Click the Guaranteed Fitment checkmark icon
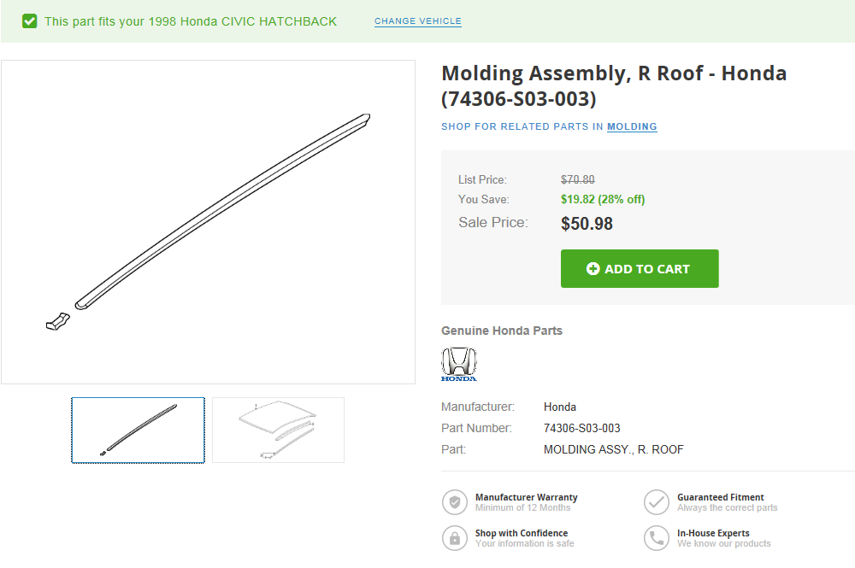 [x=657, y=502]
